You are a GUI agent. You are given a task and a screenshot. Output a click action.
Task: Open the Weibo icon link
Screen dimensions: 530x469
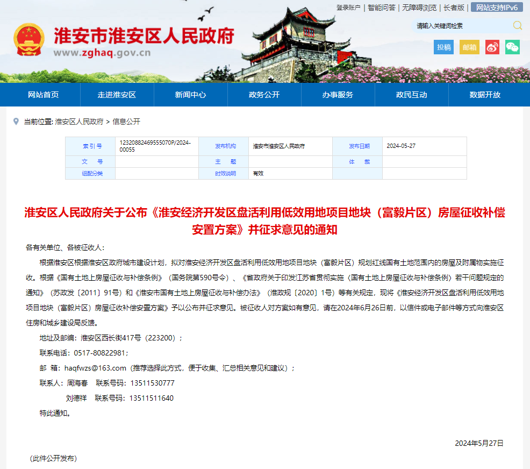(x=492, y=47)
